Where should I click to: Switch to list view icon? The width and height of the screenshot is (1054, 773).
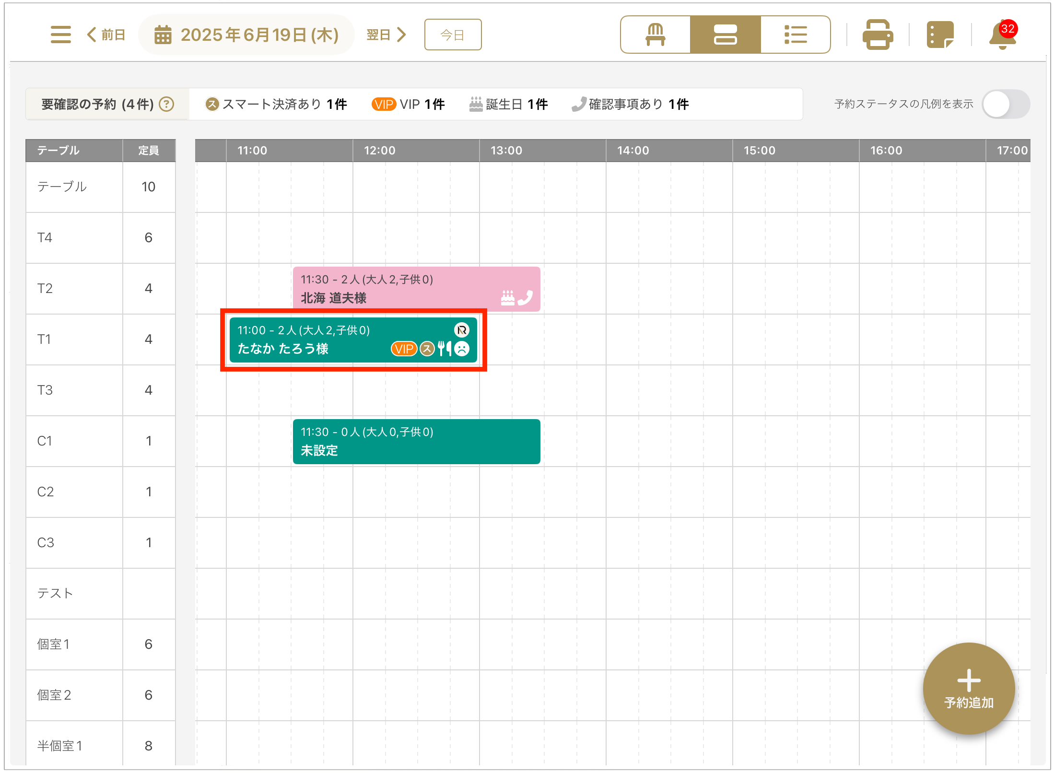(x=795, y=35)
